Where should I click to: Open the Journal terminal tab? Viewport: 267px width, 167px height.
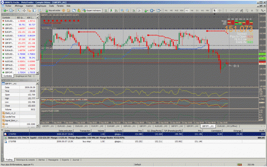coord(76,160)
